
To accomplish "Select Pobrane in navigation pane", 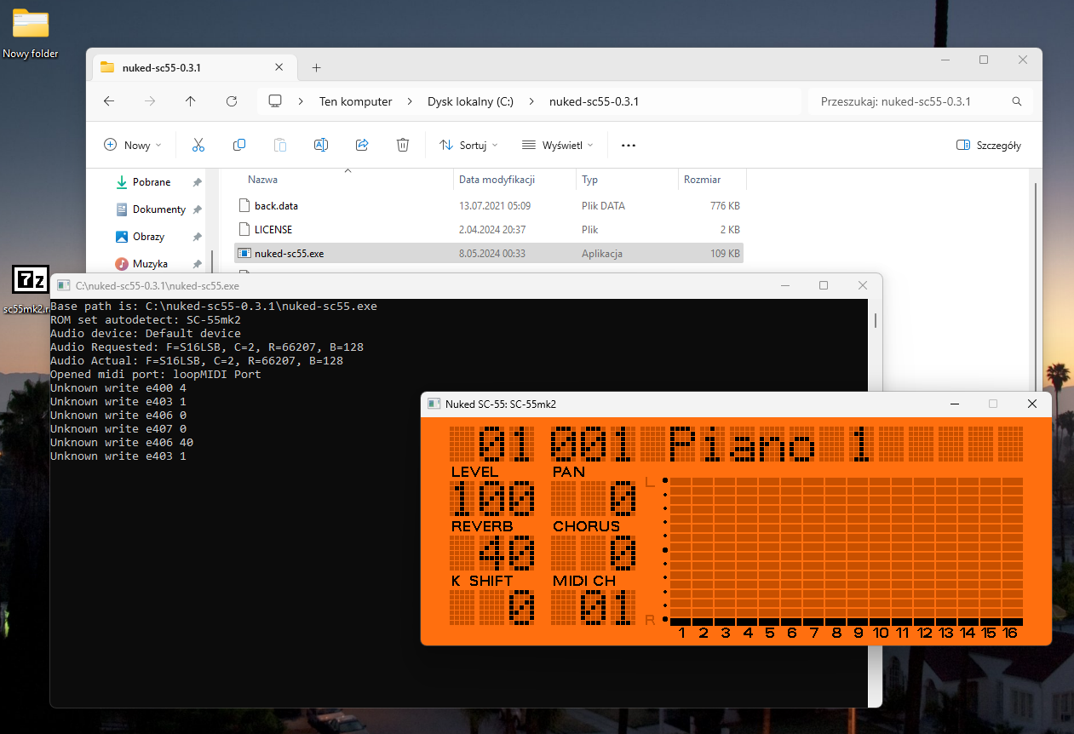I will pyautogui.click(x=152, y=182).
